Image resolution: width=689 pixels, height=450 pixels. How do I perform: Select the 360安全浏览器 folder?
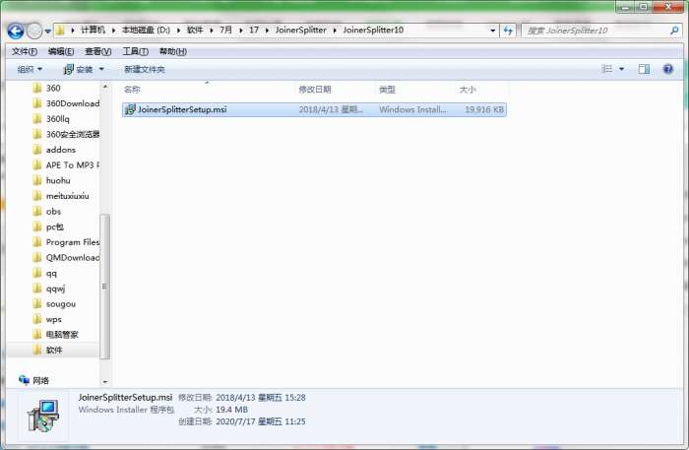point(73,134)
